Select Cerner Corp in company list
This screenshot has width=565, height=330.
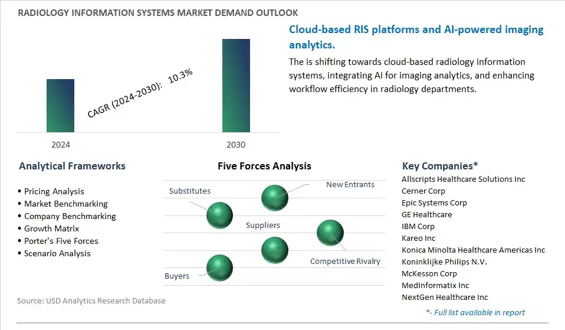point(423,191)
